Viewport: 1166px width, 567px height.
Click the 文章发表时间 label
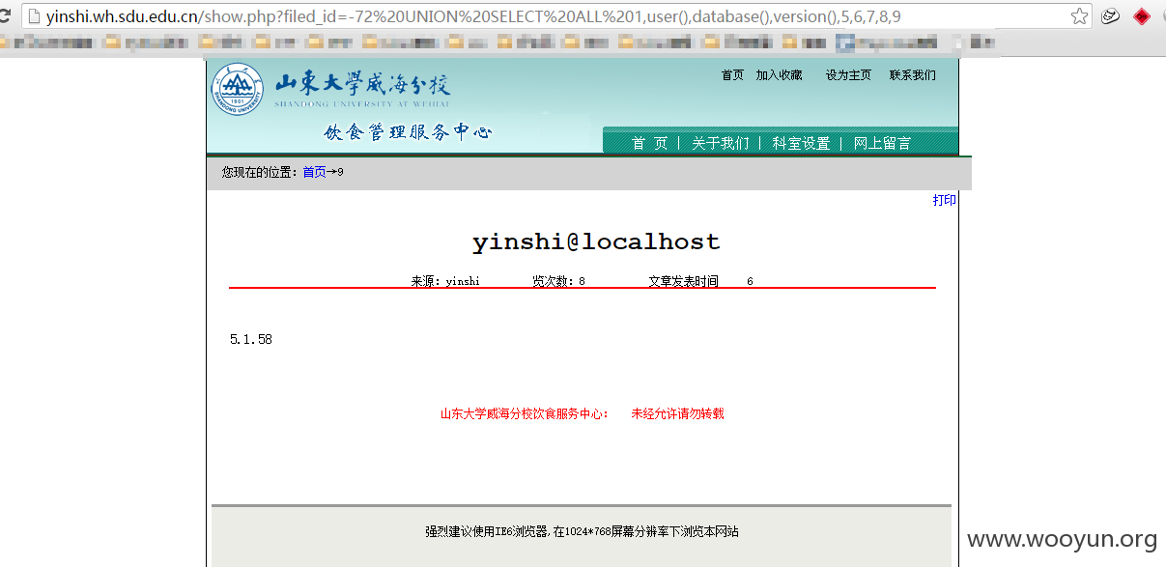[x=684, y=281]
